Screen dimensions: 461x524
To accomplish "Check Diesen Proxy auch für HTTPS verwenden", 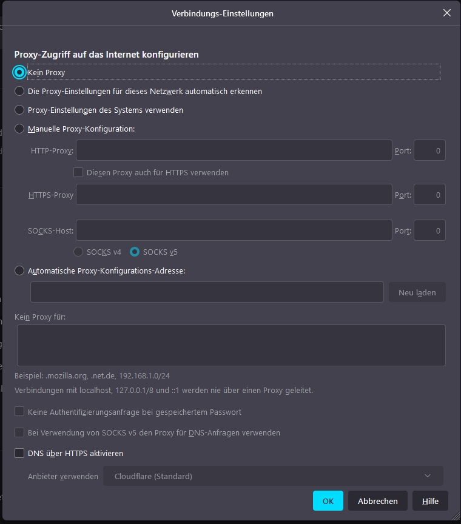I will pos(78,172).
